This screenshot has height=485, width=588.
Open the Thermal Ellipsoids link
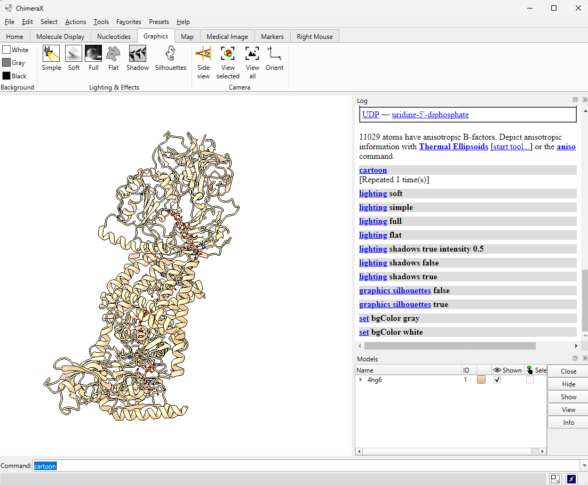[x=454, y=147]
